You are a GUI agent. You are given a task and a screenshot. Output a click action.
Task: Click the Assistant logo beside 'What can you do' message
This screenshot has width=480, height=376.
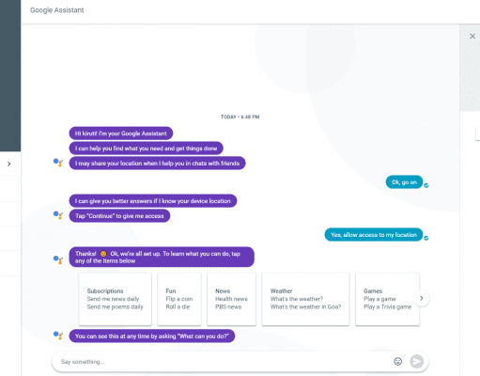58,336
